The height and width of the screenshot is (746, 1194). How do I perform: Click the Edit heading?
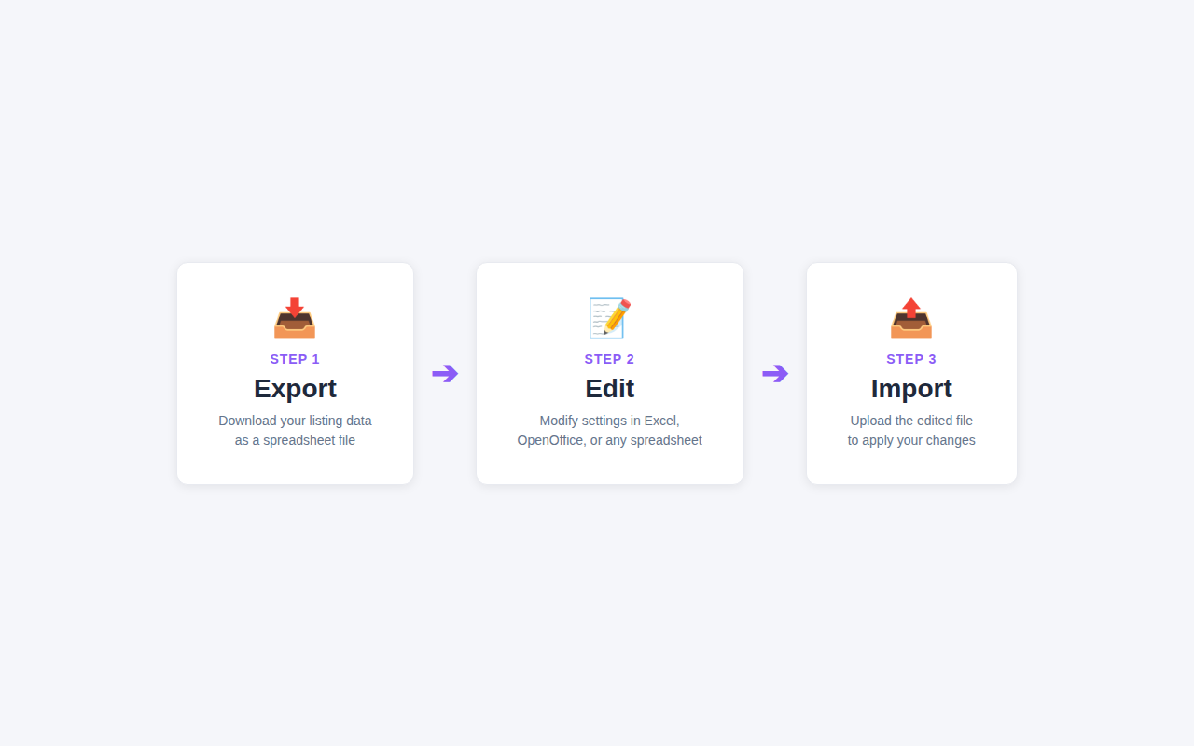pyautogui.click(x=609, y=388)
